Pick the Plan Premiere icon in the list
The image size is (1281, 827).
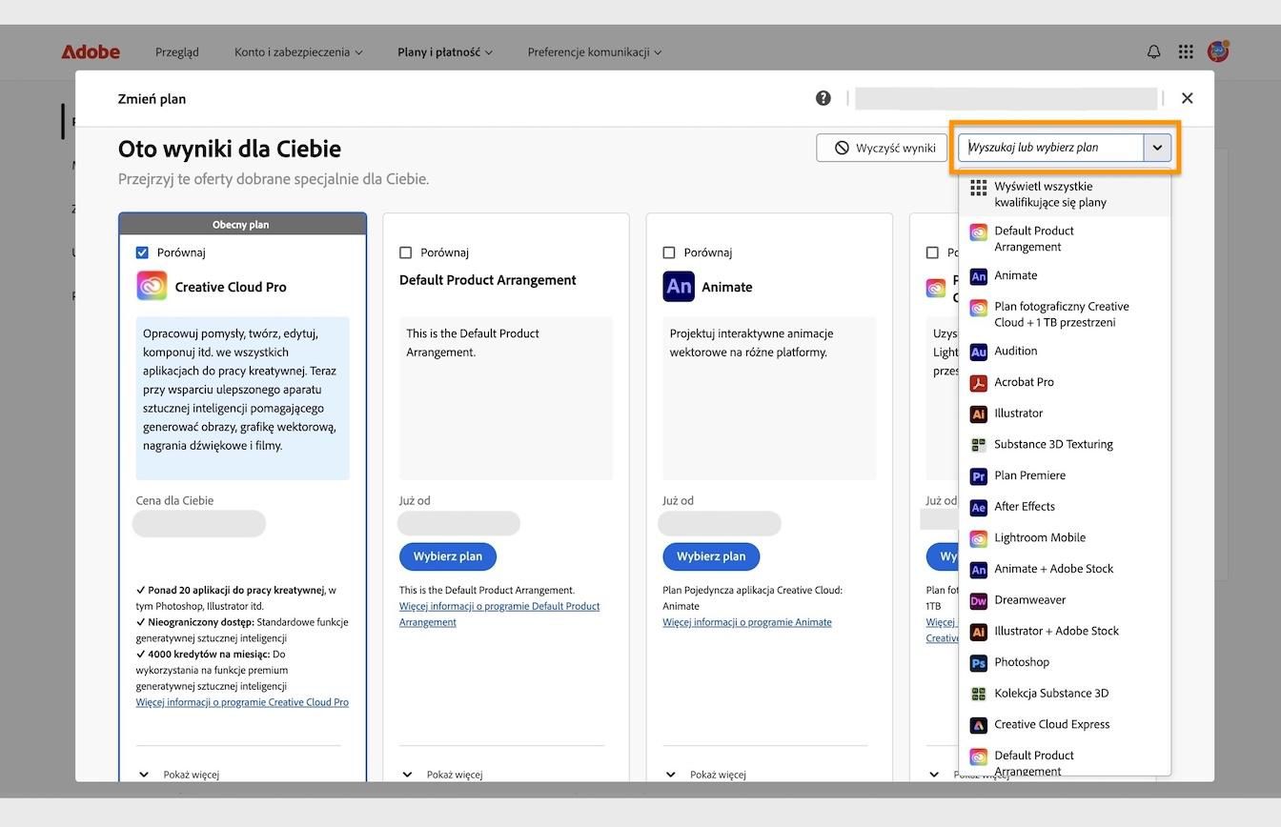click(x=978, y=476)
